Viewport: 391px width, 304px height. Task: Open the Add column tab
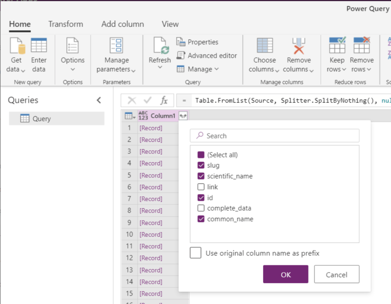[122, 24]
